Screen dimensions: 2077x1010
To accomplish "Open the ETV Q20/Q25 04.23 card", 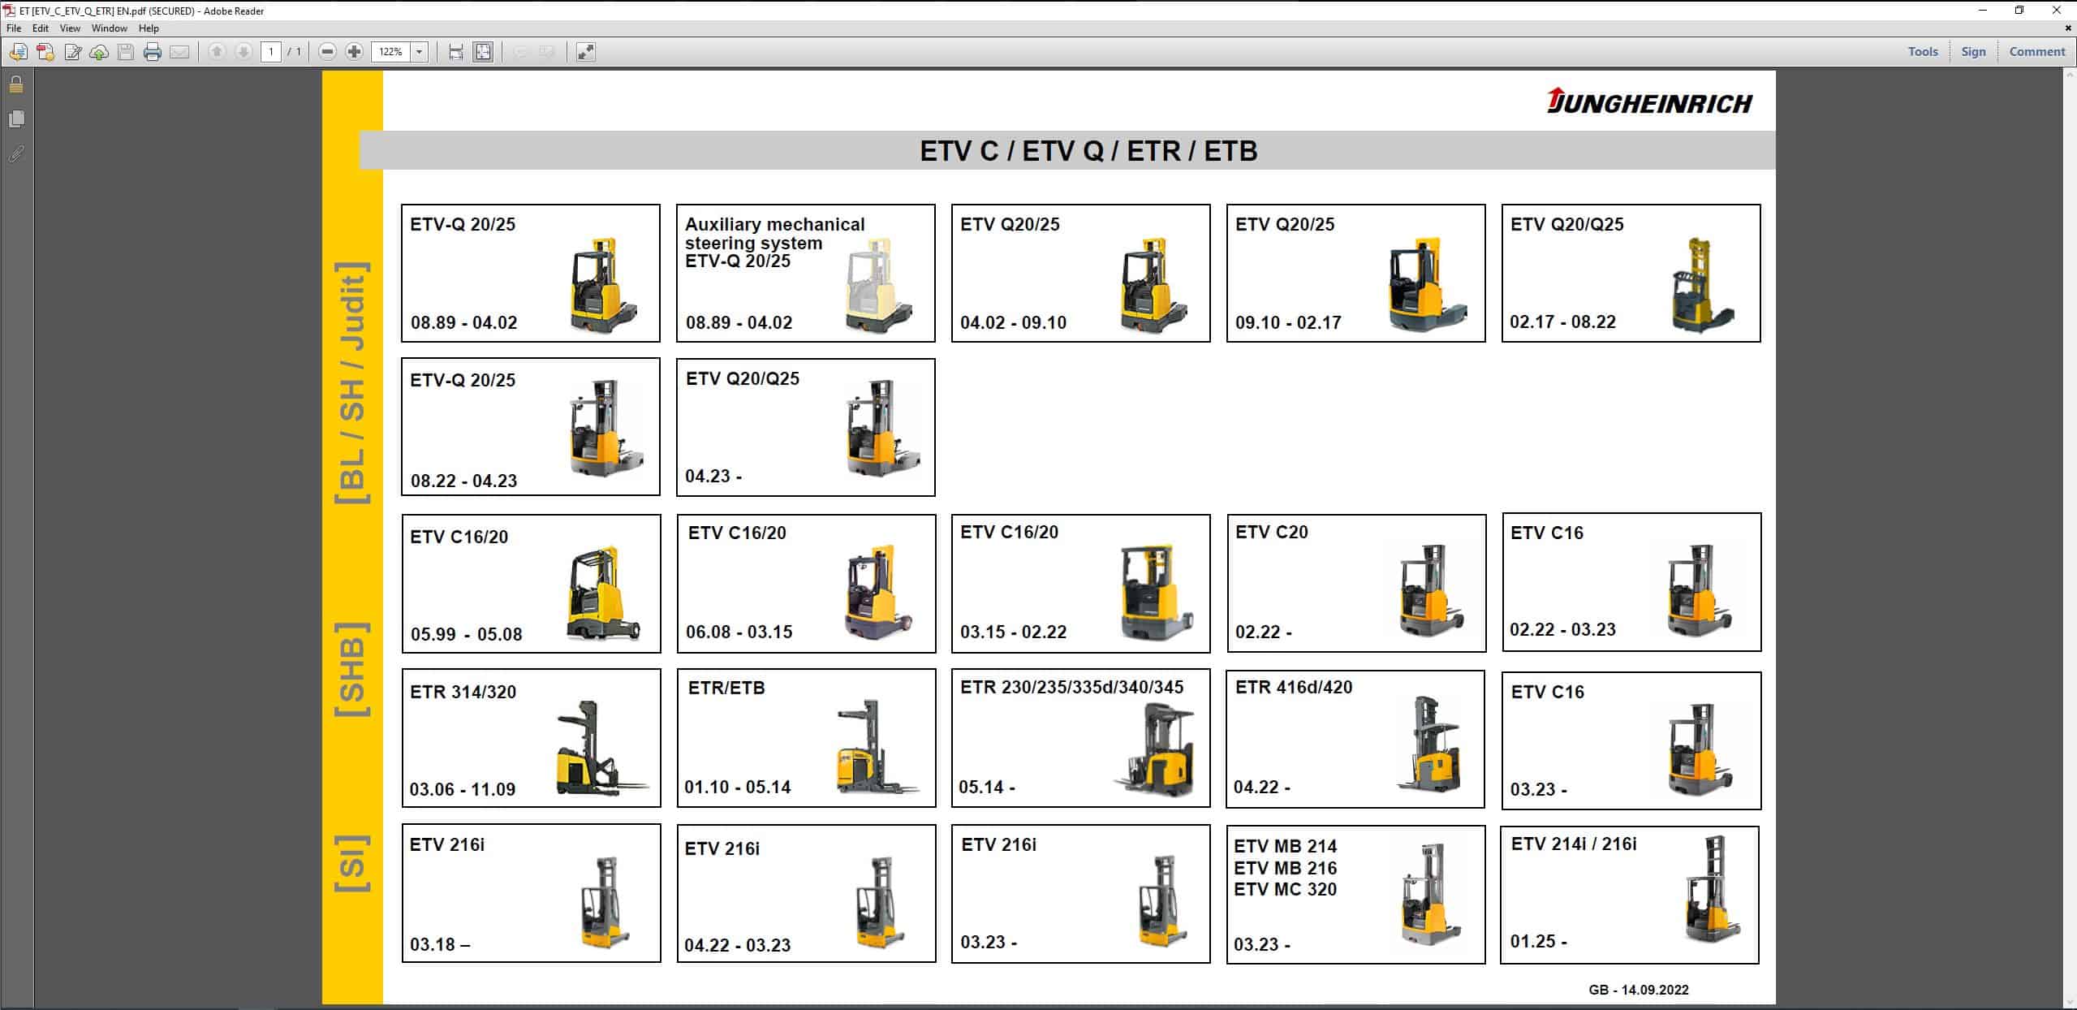I will click(x=805, y=427).
